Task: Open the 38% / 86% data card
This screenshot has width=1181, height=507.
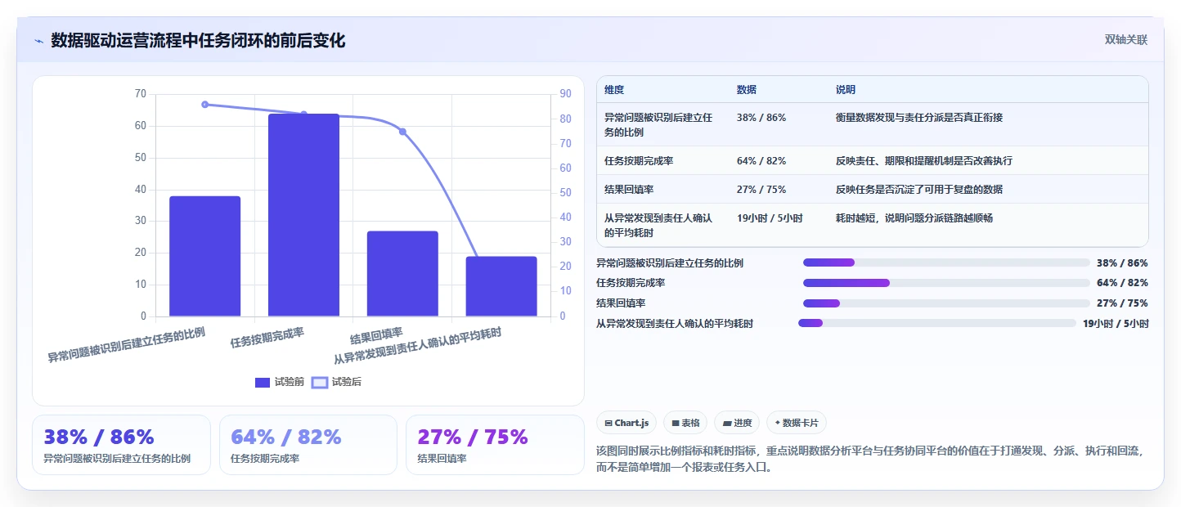Action: coord(121,445)
